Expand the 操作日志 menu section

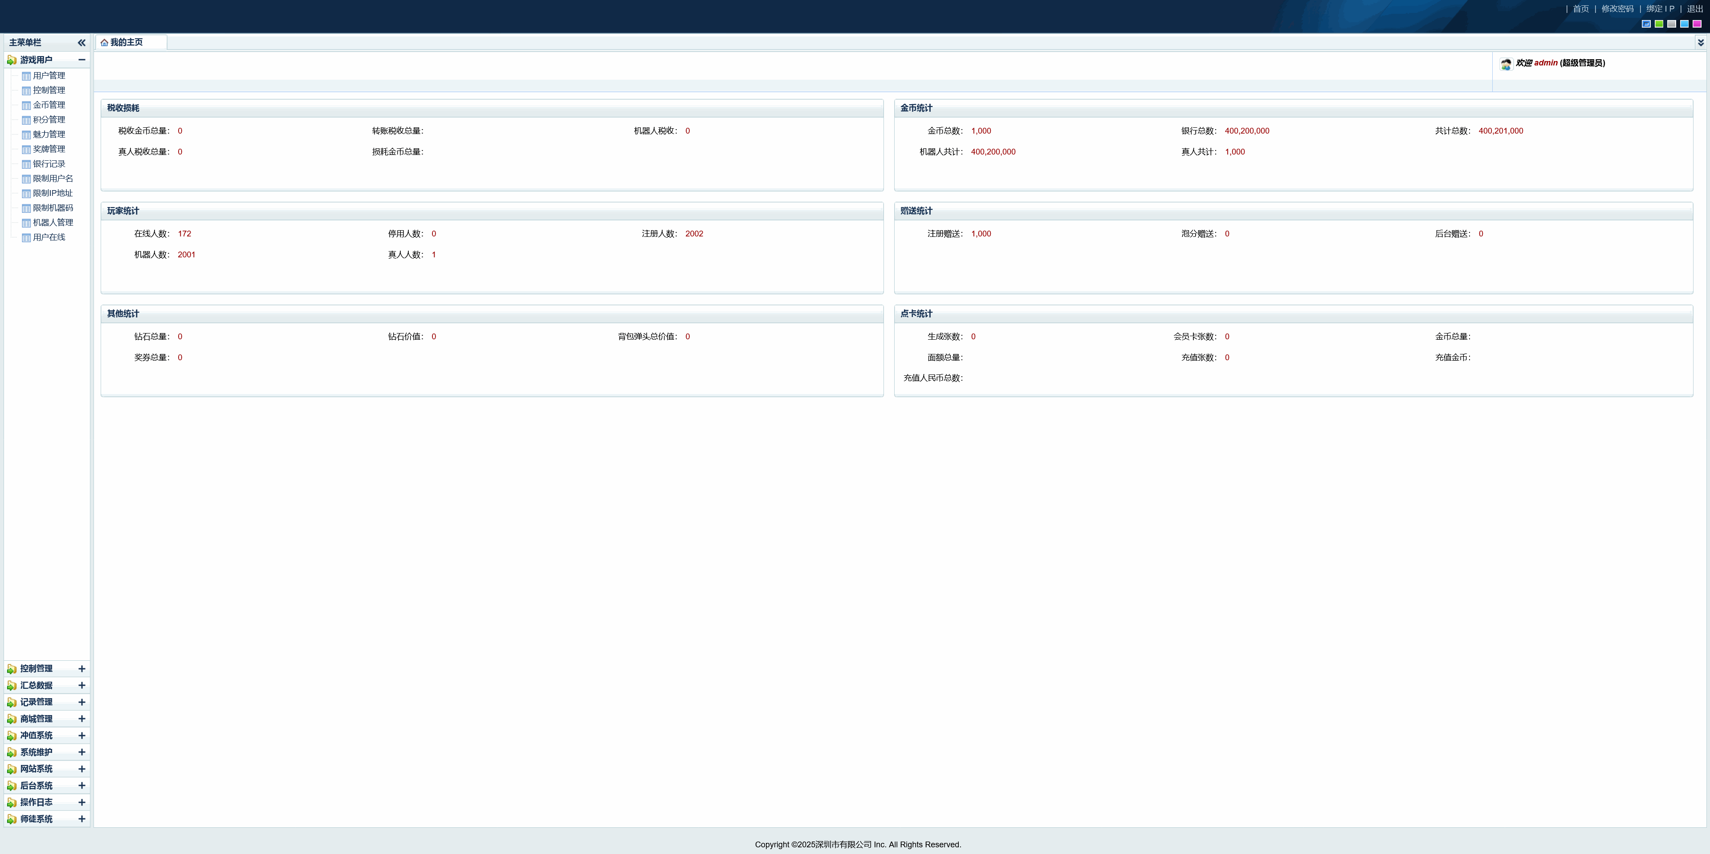tap(81, 802)
